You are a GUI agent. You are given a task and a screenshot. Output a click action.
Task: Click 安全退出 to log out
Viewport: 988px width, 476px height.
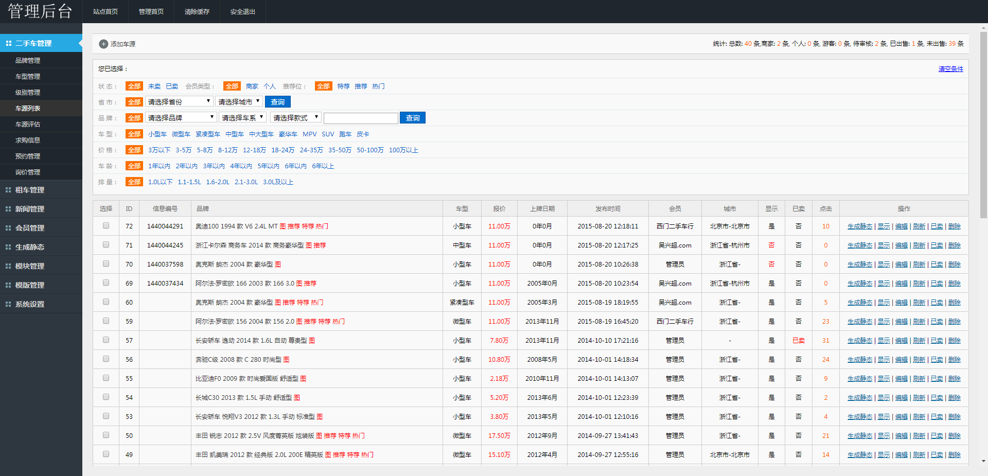pyautogui.click(x=243, y=11)
